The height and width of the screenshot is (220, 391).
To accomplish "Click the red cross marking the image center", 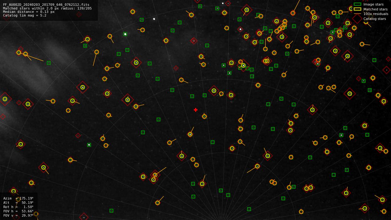I will tap(196, 110).
